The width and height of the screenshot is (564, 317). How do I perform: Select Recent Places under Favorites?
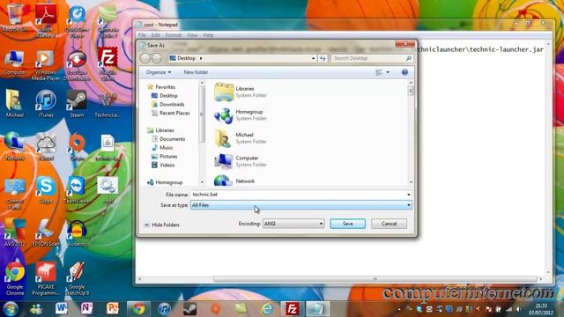(x=174, y=113)
